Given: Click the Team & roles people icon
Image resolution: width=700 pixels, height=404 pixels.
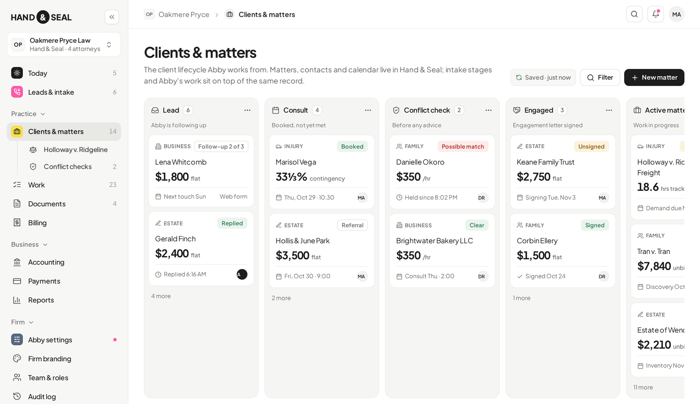Looking at the screenshot, I should pos(17,377).
